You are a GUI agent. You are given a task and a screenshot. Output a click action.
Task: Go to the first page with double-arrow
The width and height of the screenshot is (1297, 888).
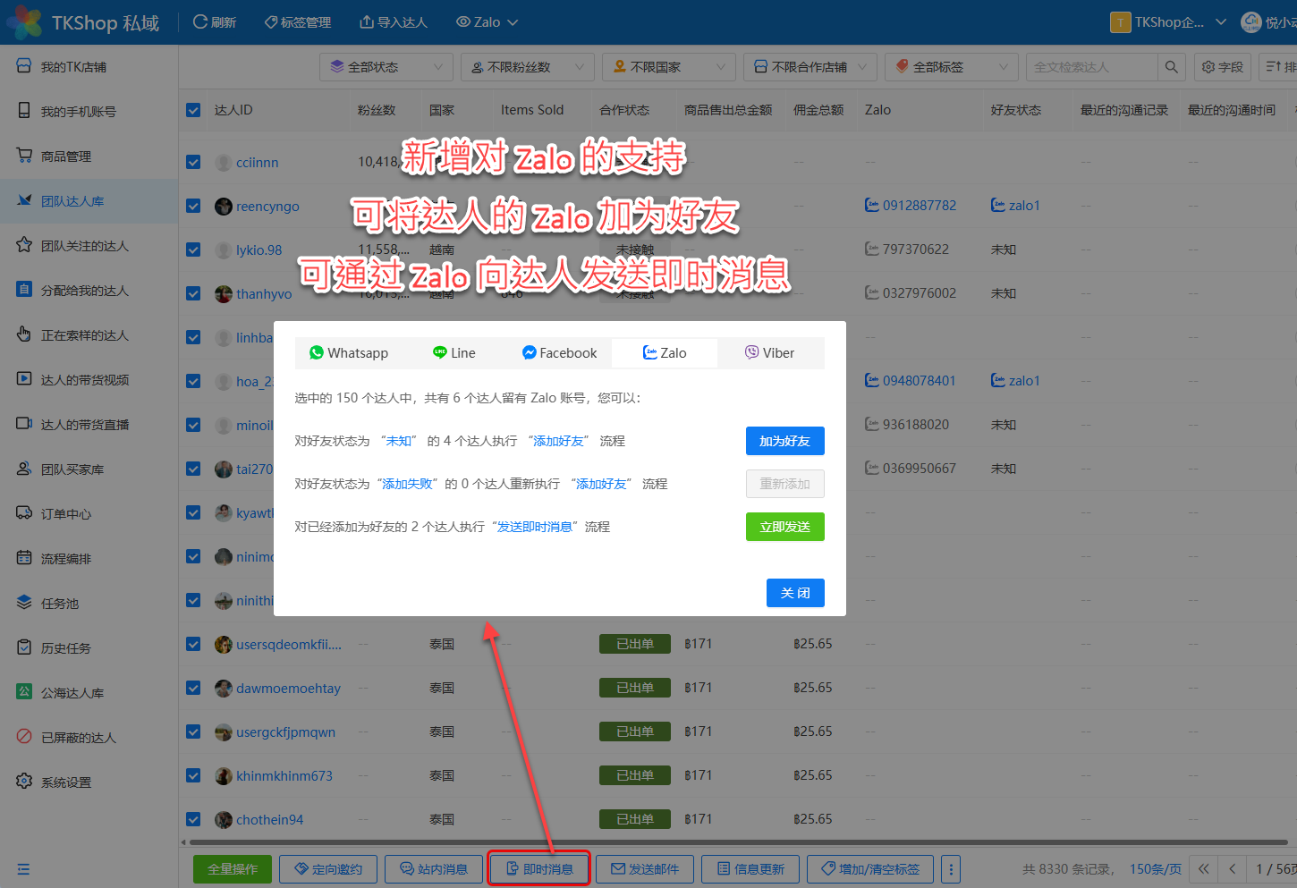(x=1204, y=869)
